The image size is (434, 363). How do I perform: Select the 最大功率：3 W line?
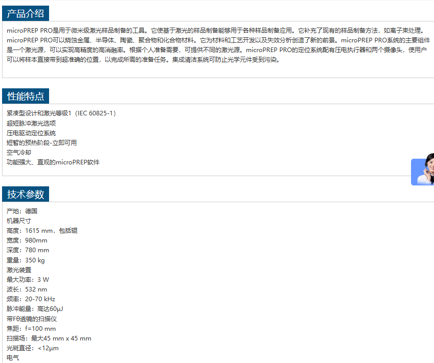(x=28, y=280)
